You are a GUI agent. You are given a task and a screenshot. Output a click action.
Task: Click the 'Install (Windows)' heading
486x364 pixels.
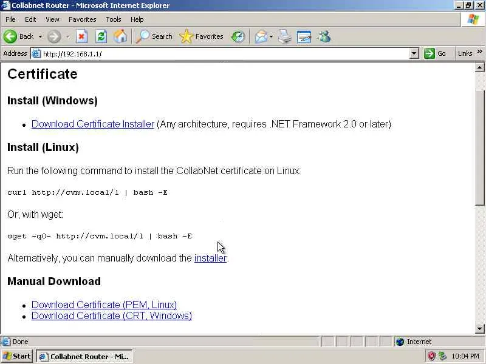pos(52,101)
